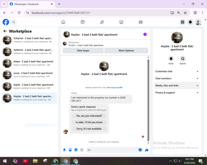This screenshot has height=165, width=207.
Task: Open Aidan conversation
Action: pyautogui.click(x=29, y=63)
